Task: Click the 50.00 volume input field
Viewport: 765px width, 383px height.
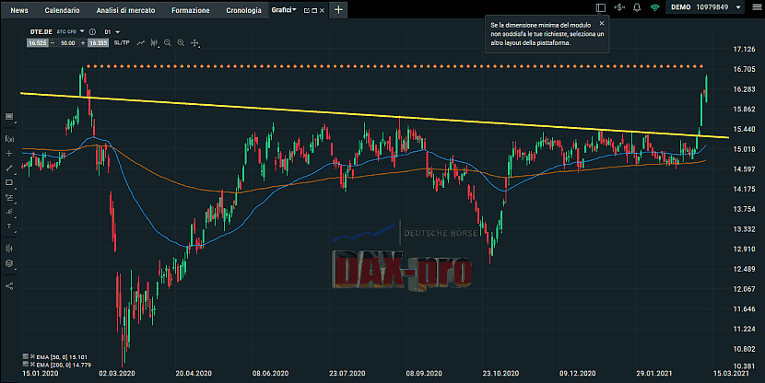Action: tap(68, 43)
